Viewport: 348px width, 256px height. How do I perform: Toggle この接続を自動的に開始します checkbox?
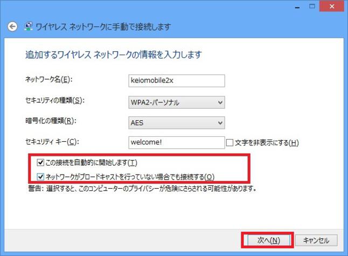[x=40, y=162]
